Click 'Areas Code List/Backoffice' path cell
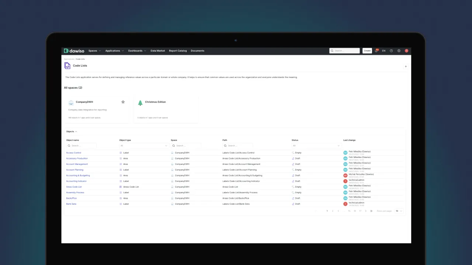Viewport: 472px width, 265px height. [x=236, y=198]
